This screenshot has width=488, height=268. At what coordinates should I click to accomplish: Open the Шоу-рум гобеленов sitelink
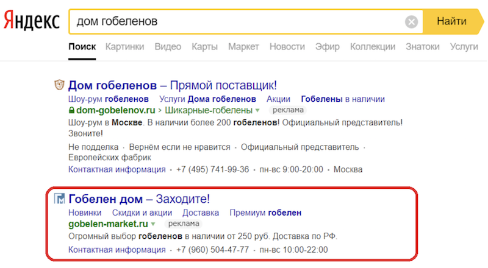(109, 99)
